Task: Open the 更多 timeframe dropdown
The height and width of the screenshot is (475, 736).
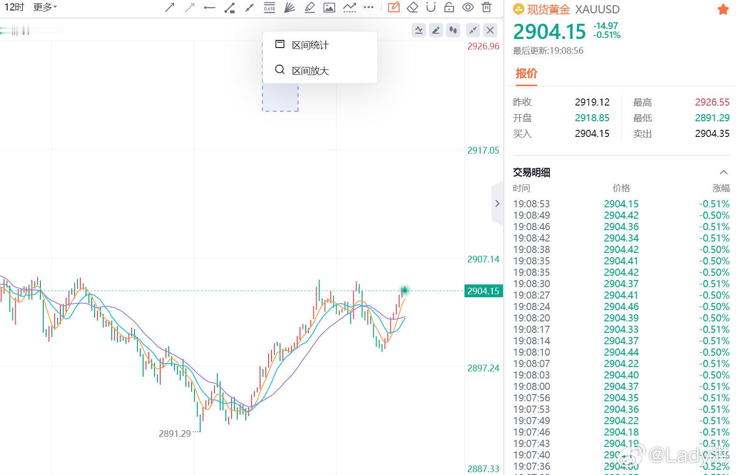Action: (45, 7)
